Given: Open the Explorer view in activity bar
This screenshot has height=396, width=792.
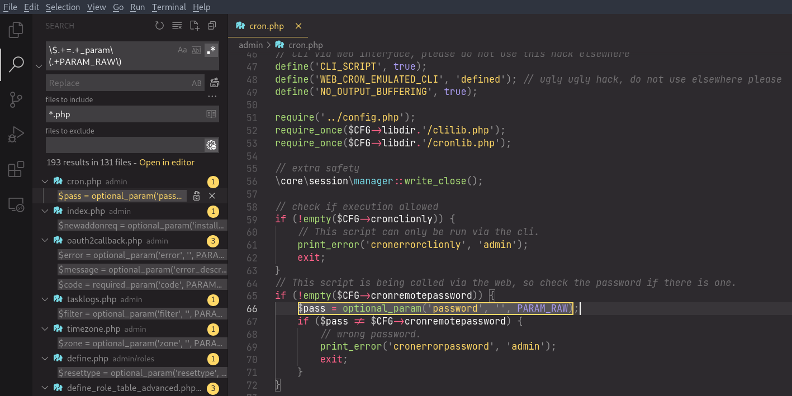Looking at the screenshot, I should coord(16,30).
